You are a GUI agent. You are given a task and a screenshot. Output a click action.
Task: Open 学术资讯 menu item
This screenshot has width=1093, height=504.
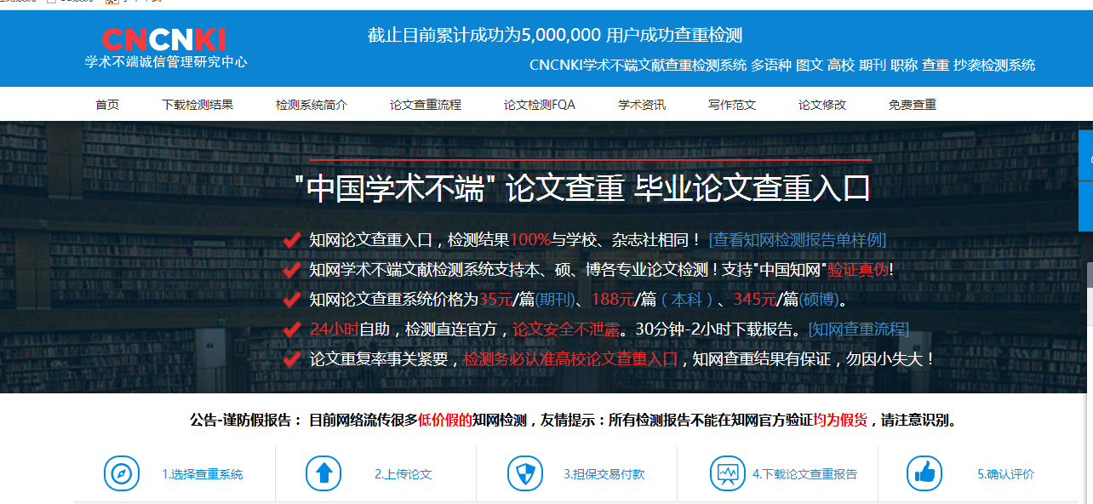[642, 105]
